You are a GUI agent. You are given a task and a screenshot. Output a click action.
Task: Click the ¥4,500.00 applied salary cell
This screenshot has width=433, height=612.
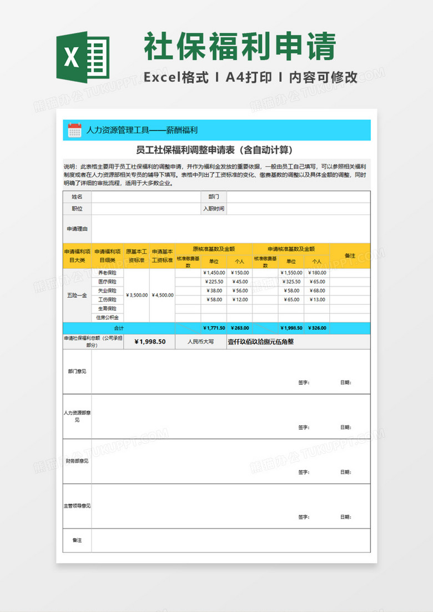(162, 295)
